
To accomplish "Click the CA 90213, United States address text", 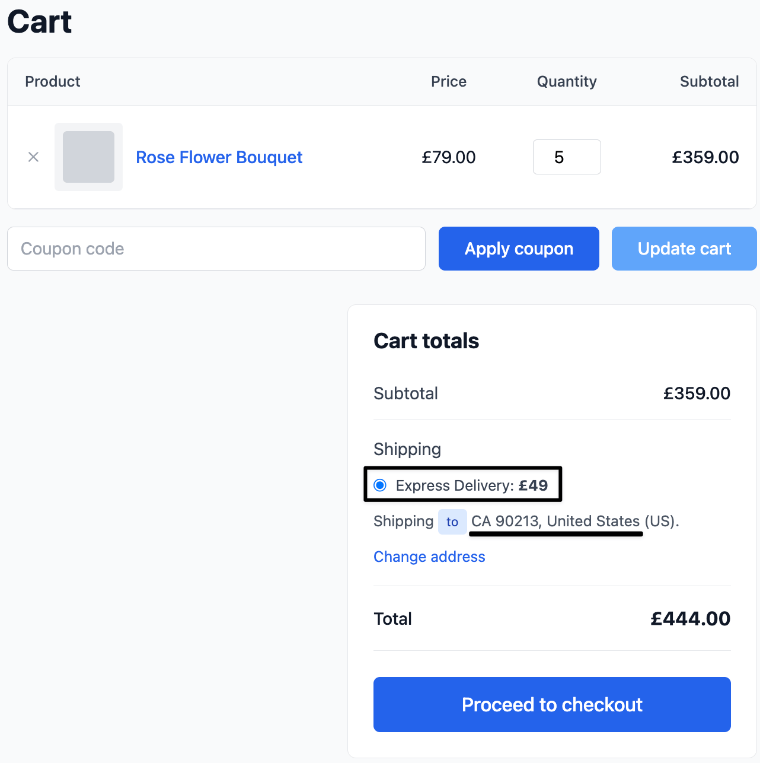I will [555, 521].
